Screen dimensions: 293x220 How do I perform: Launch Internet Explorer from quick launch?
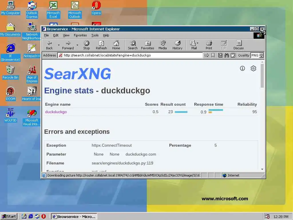31,217
